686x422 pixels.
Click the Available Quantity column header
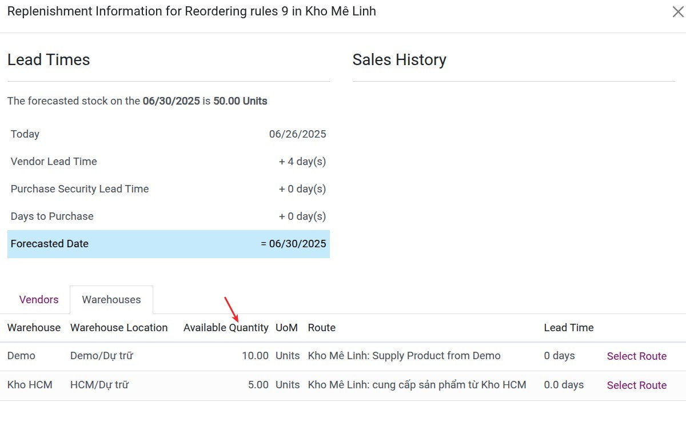coord(226,328)
